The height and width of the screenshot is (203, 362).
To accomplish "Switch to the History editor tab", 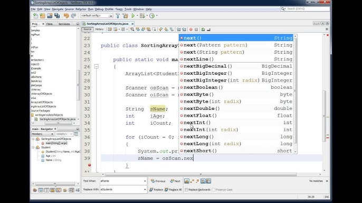I will tap(99, 29).
